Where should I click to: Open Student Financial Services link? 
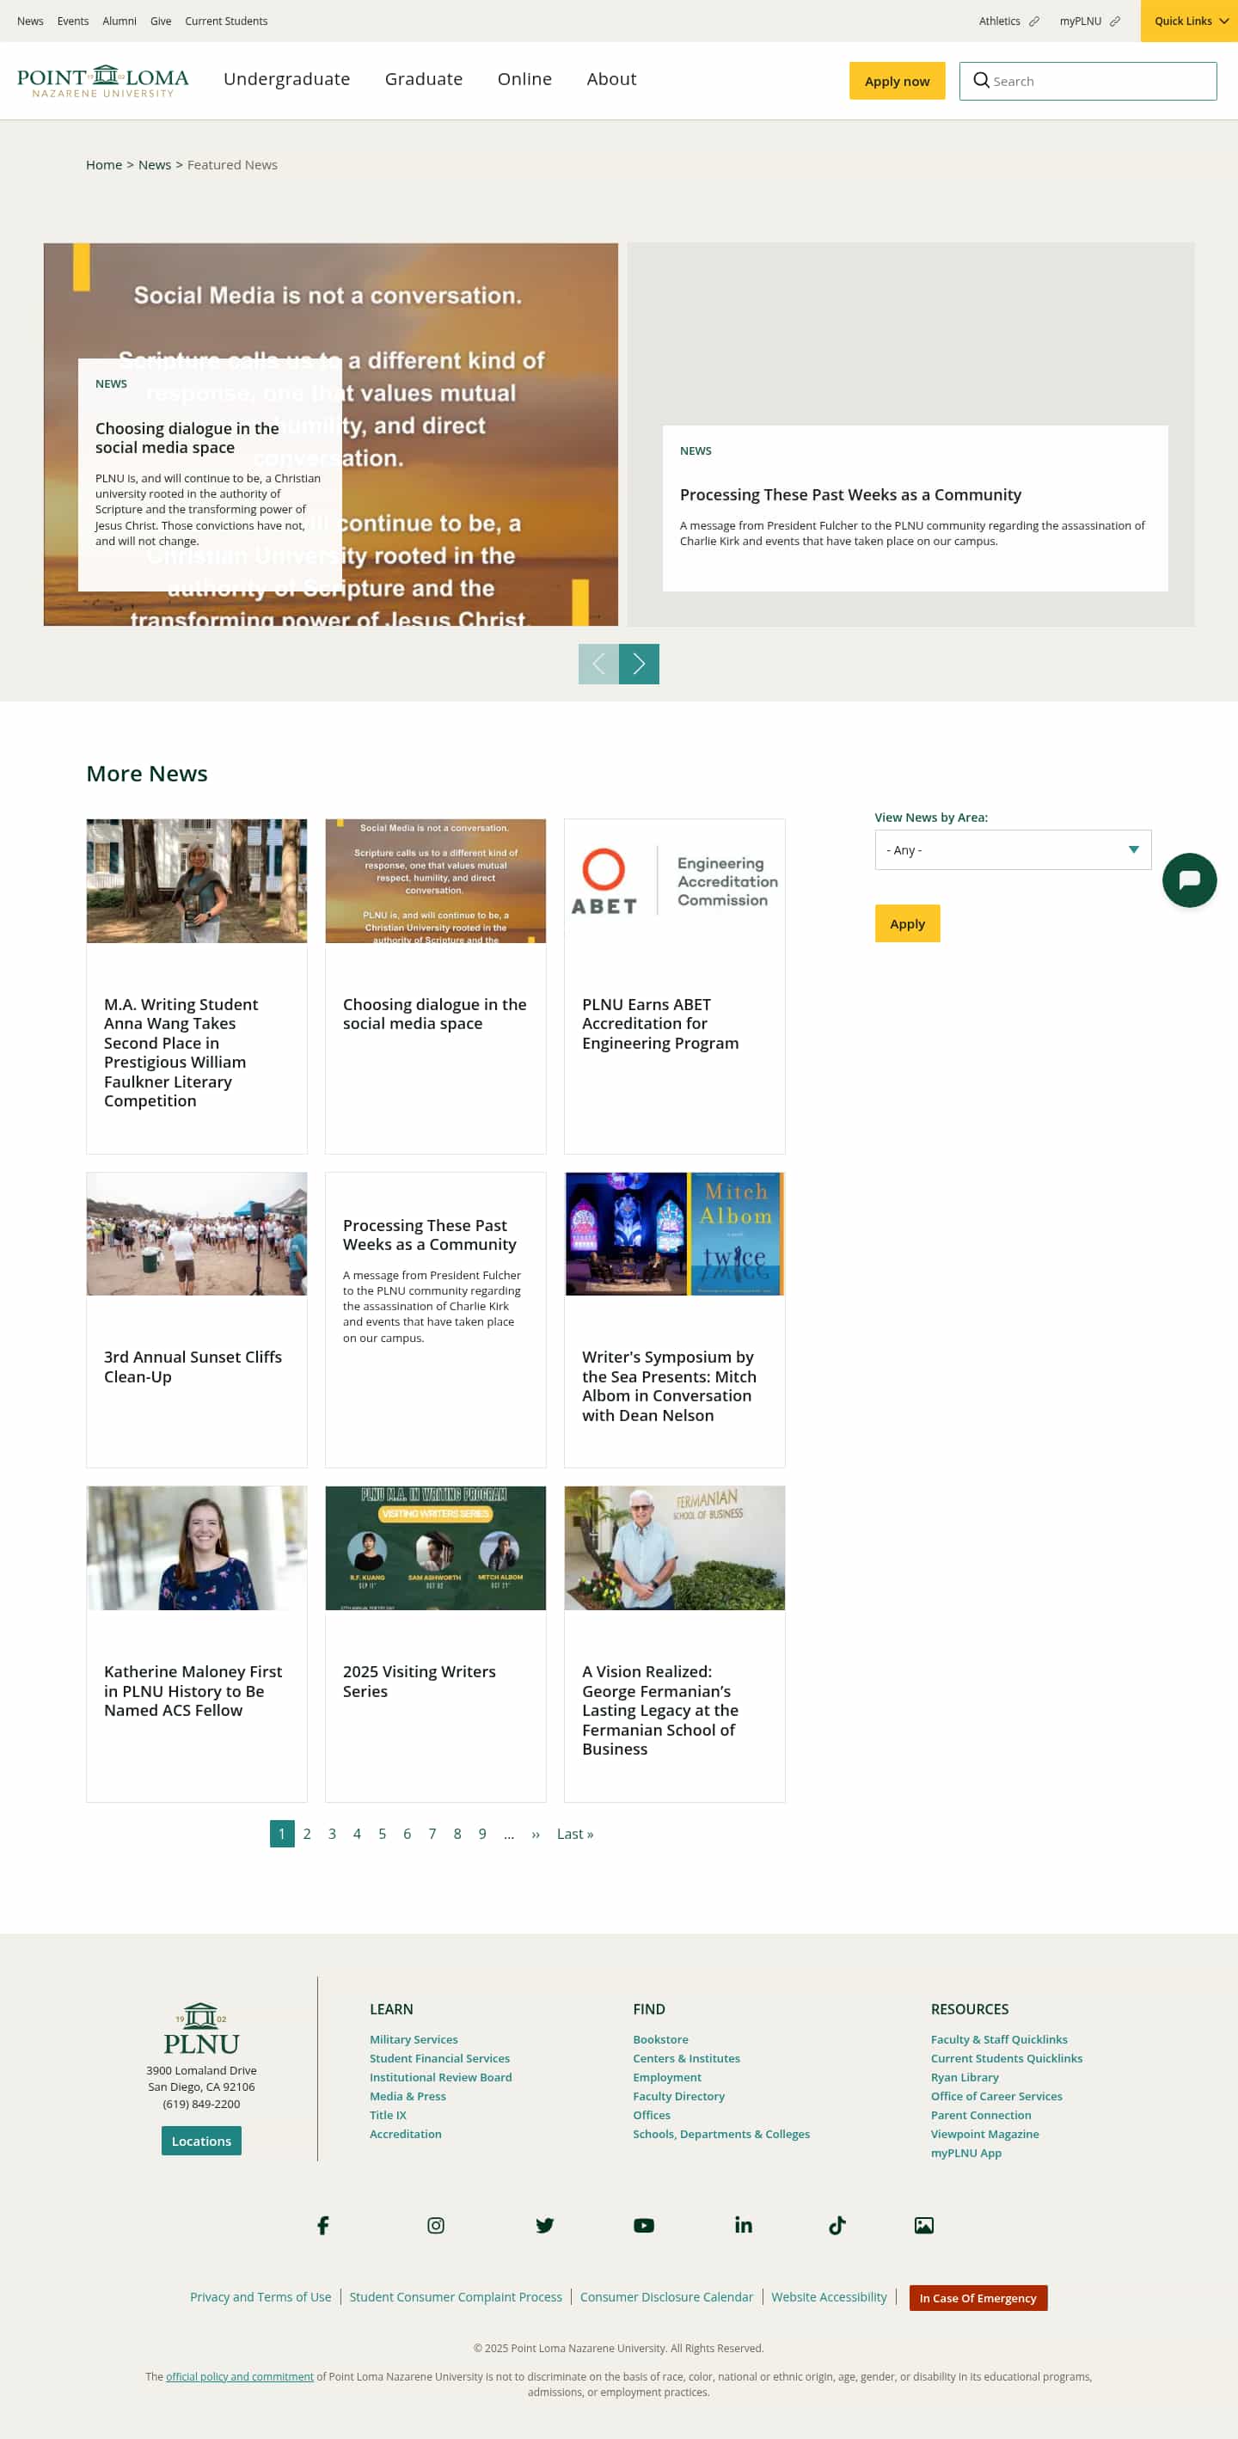click(439, 2058)
